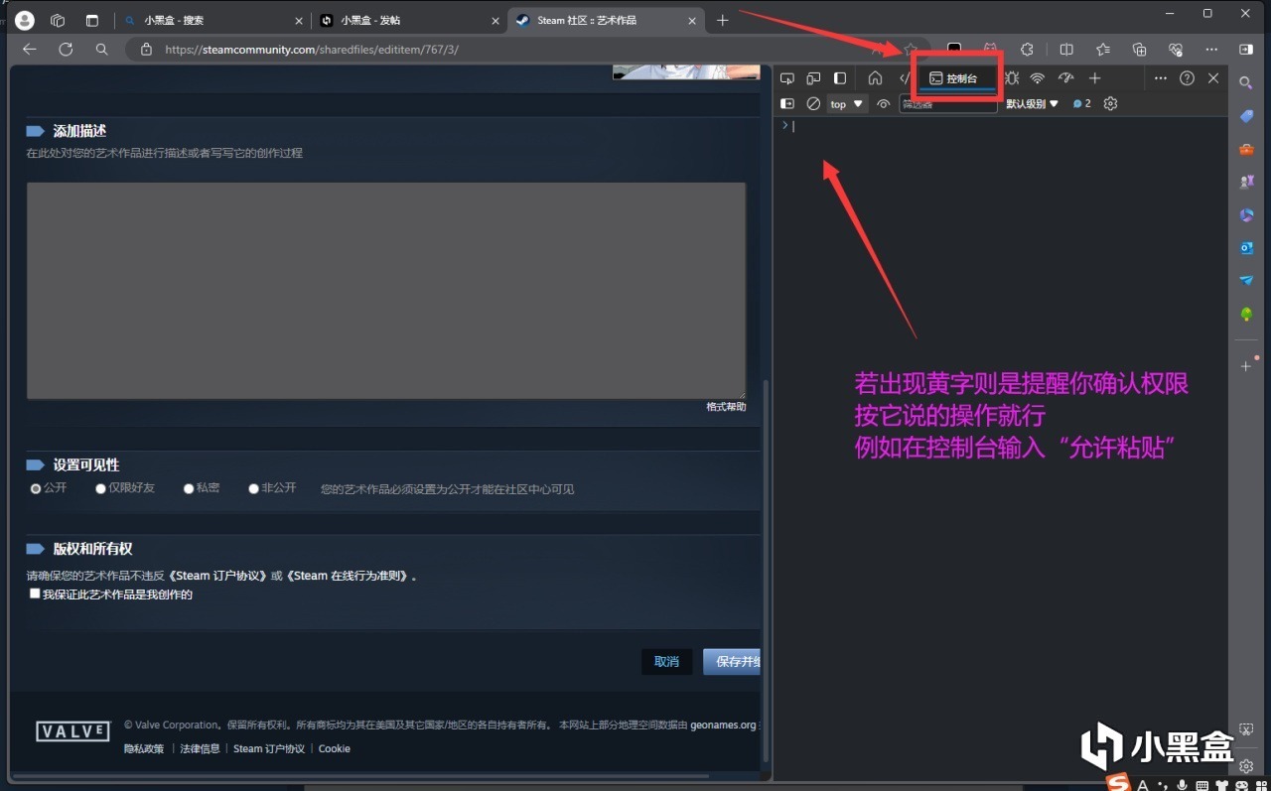Screen dimensions: 1271x791
Task: Show the console sidebar
Action: point(787,104)
